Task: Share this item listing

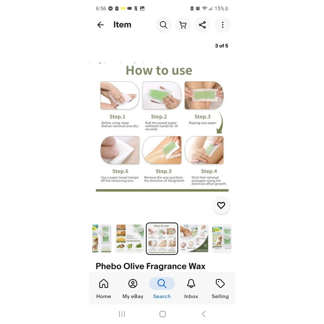Action: [x=202, y=25]
